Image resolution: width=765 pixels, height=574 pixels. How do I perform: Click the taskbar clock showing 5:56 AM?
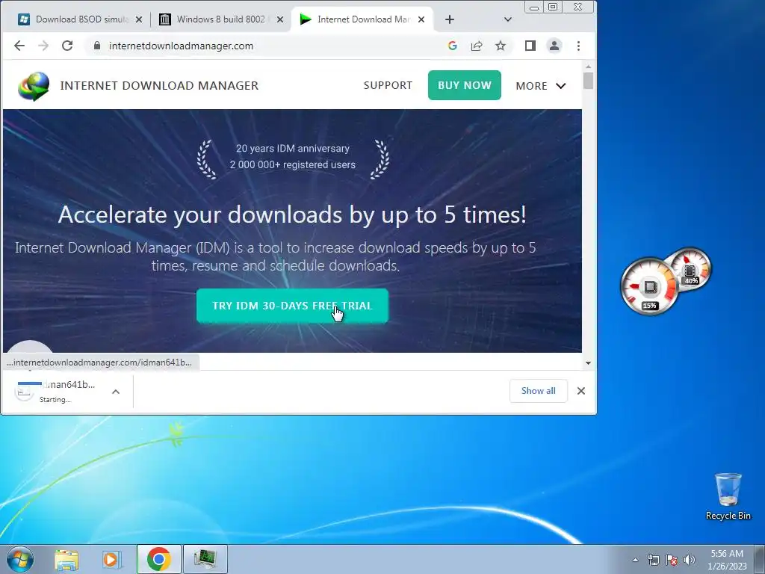(727, 560)
